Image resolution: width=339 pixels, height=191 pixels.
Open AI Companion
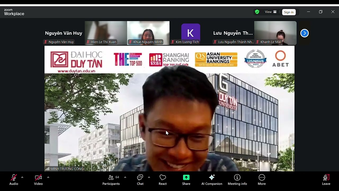pyautogui.click(x=212, y=180)
